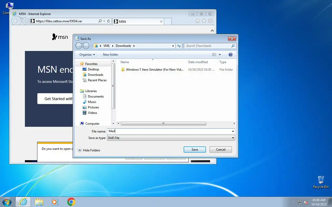Click Internet Explorer taskbar icon
Screen dimensions: 332x207
[23, 202]
